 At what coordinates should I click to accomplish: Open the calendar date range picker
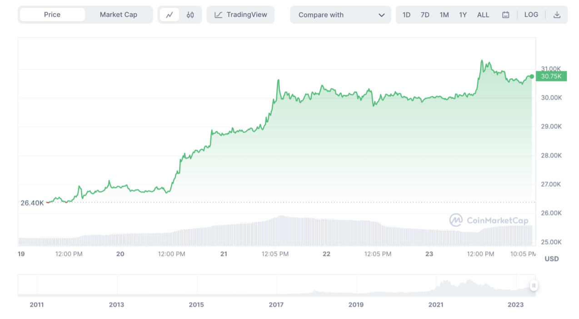click(505, 15)
